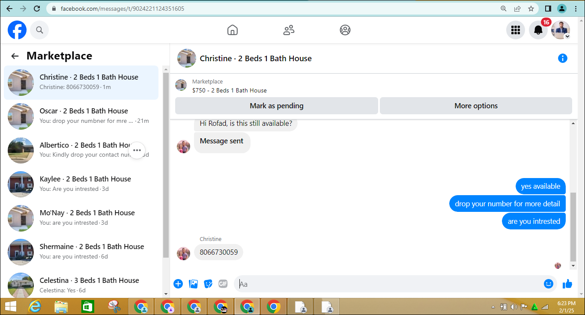Open Christine 2 Beds 1 Bath House chat

click(81, 83)
